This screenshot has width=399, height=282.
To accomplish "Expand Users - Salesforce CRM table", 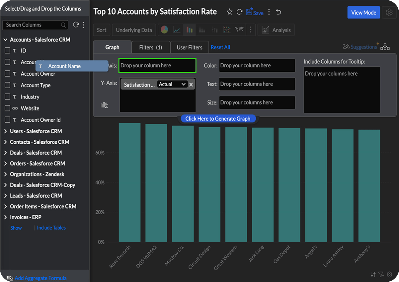I will tap(5, 131).
